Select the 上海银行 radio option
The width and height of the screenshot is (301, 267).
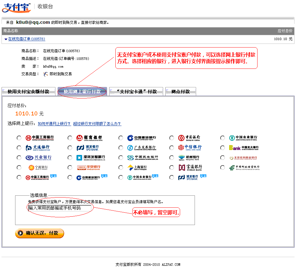[x=121, y=168]
